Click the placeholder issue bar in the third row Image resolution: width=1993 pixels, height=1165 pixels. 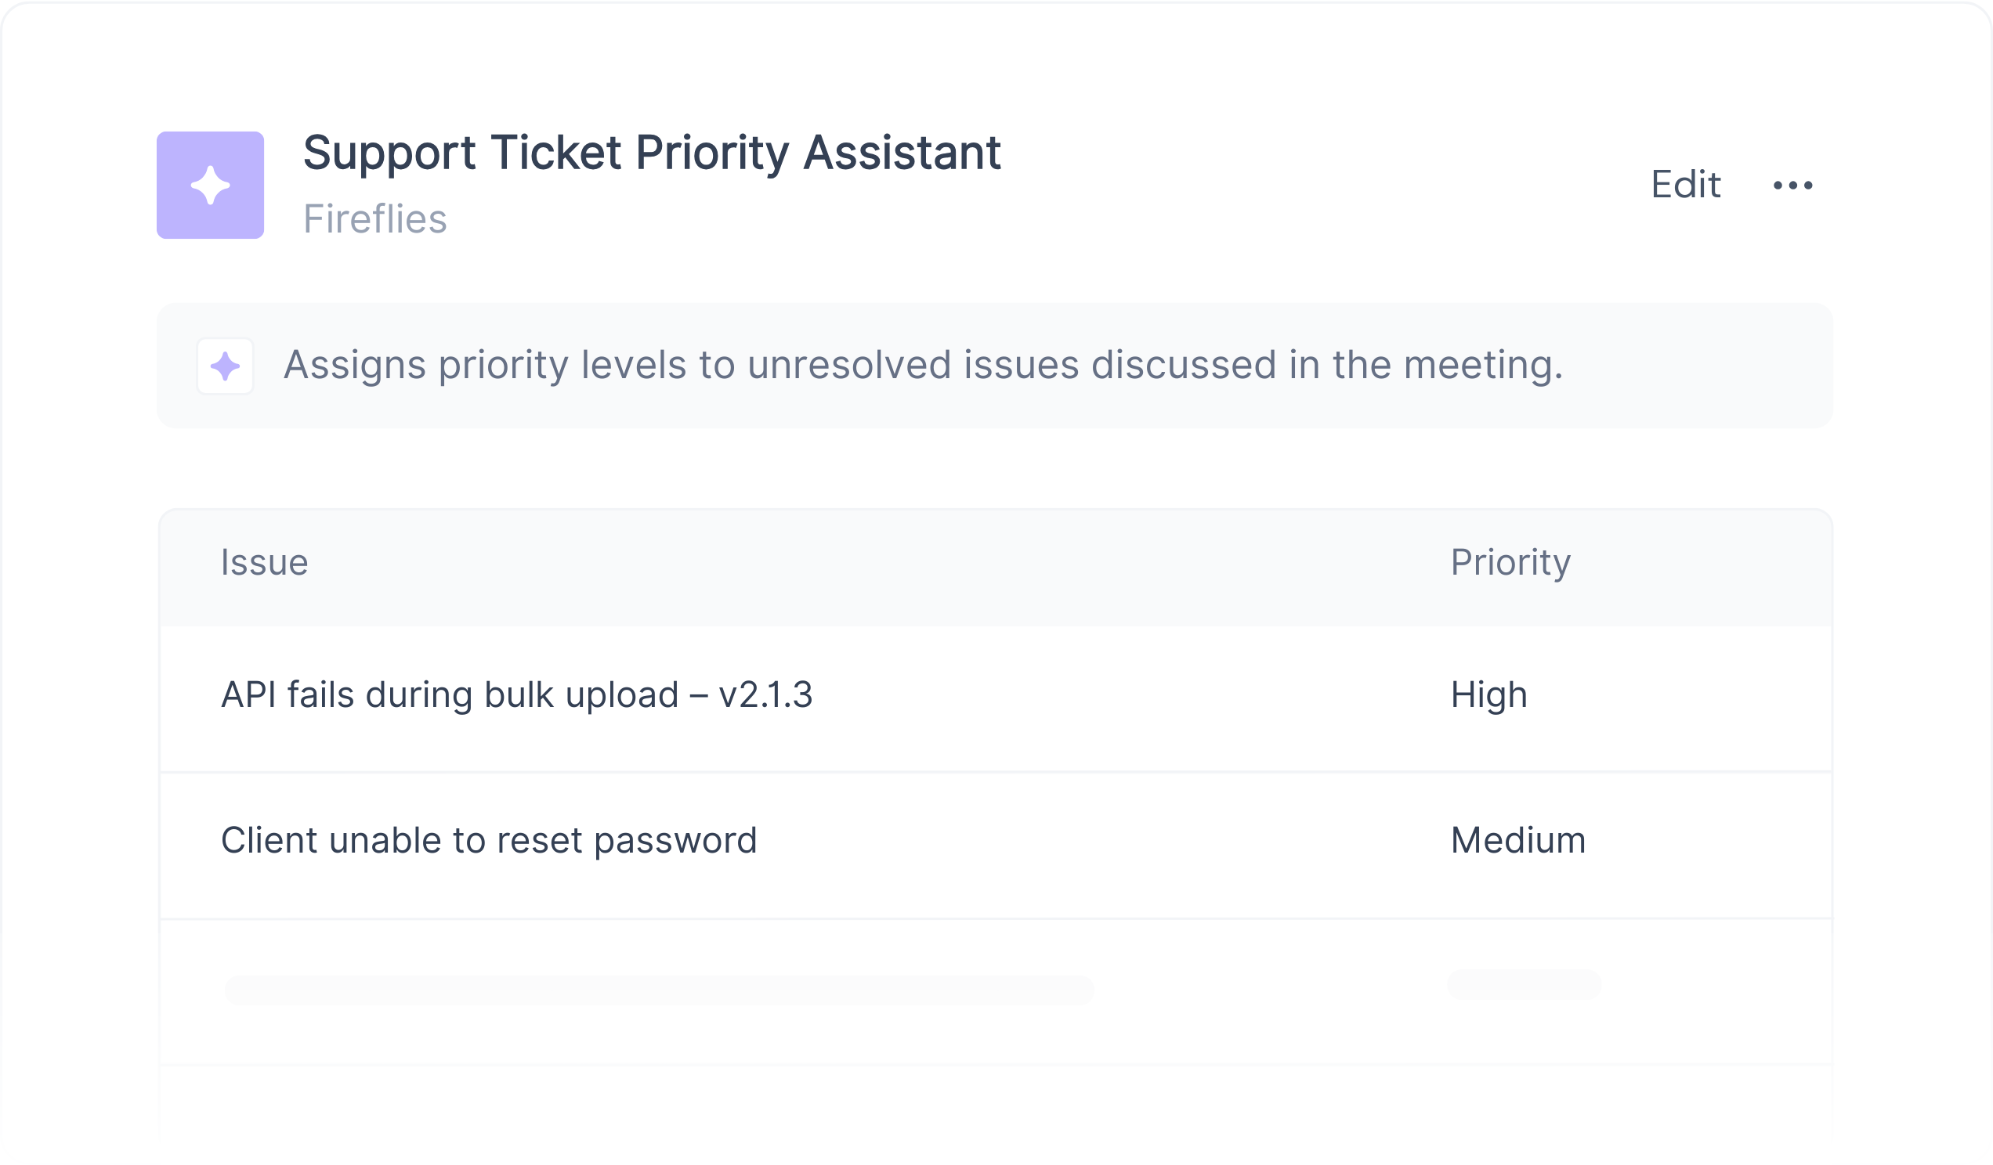pos(658,990)
